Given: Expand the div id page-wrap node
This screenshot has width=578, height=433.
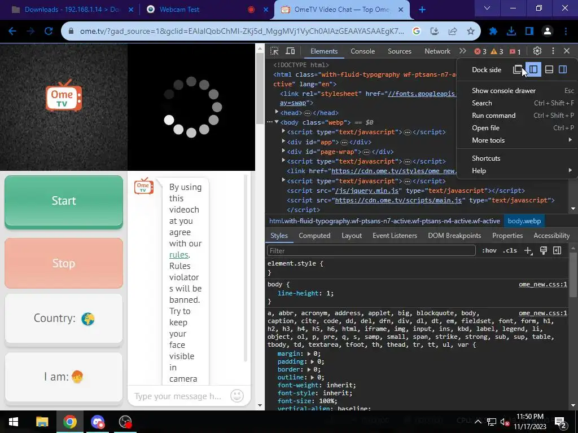Looking at the screenshot, I should [x=283, y=151].
